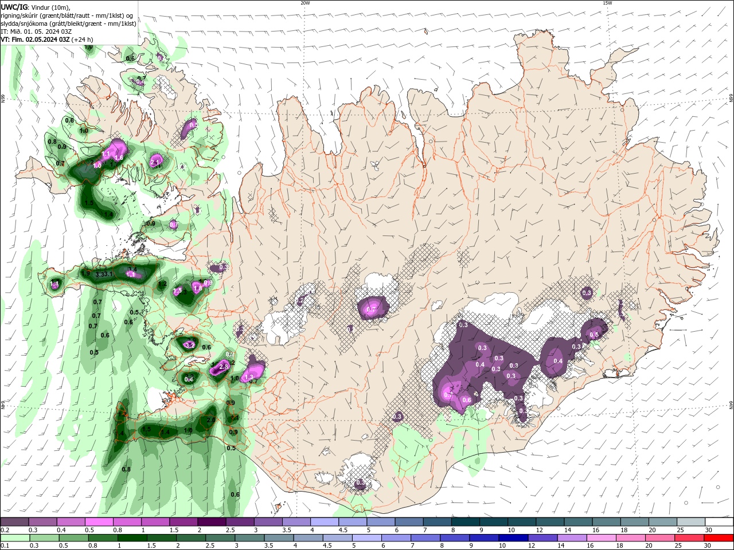Click the bright red 30 rain-scale swatch
The image size is (734, 550).
click(719, 538)
